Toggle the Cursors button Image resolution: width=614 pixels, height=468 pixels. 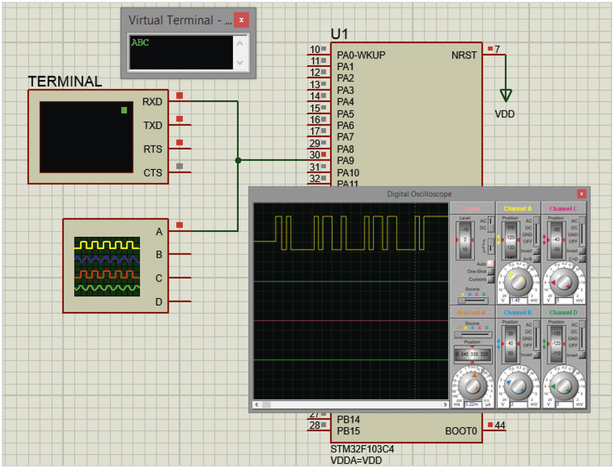click(491, 279)
